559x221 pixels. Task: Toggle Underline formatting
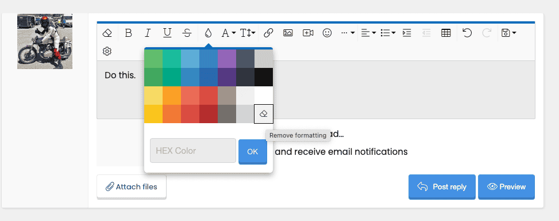coord(167,33)
